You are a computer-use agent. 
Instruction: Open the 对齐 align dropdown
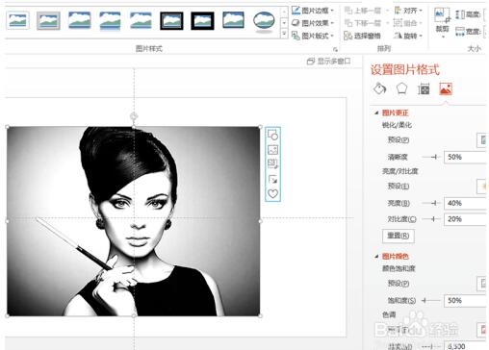tap(408, 11)
